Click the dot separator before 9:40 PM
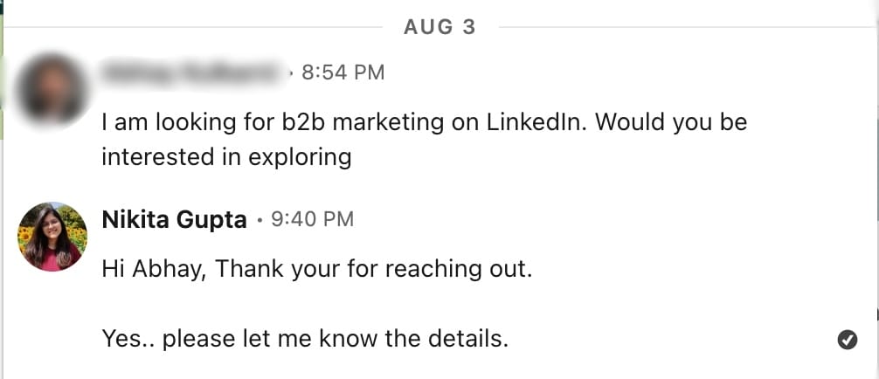879x379 pixels. pos(260,220)
